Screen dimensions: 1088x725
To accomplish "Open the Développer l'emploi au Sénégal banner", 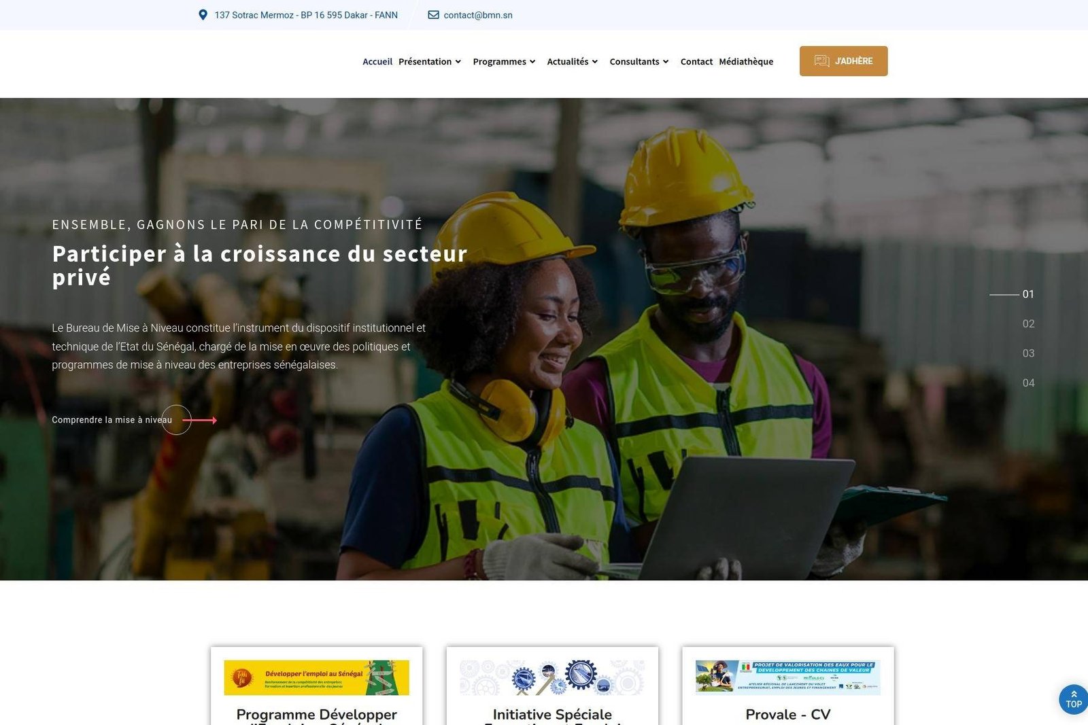I will coord(316,677).
